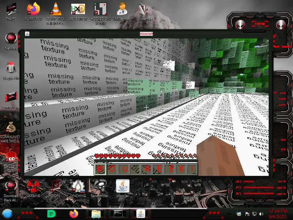Open File Explorer from the taskbar
This screenshot has width=293, height=220.
[x=96, y=214]
